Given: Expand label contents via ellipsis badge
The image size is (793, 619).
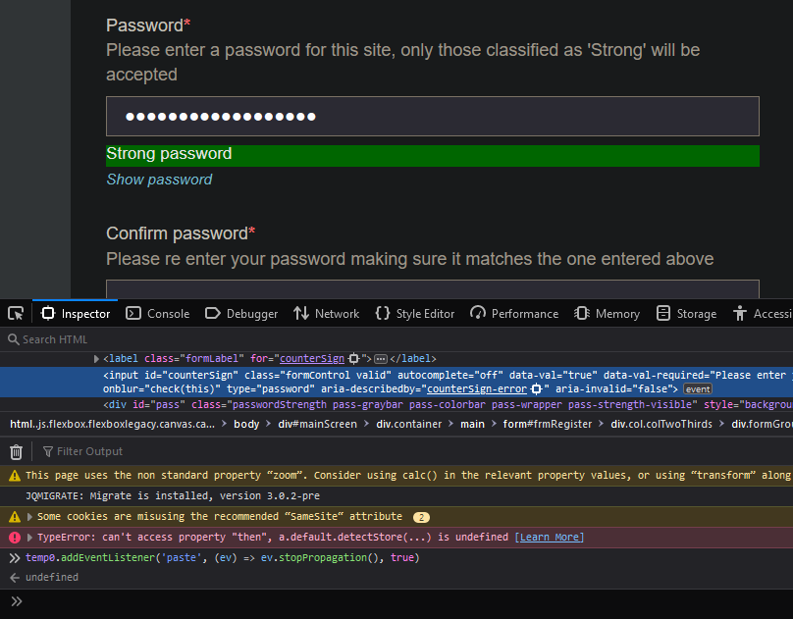Looking at the screenshot, I should tap(381, 359).
